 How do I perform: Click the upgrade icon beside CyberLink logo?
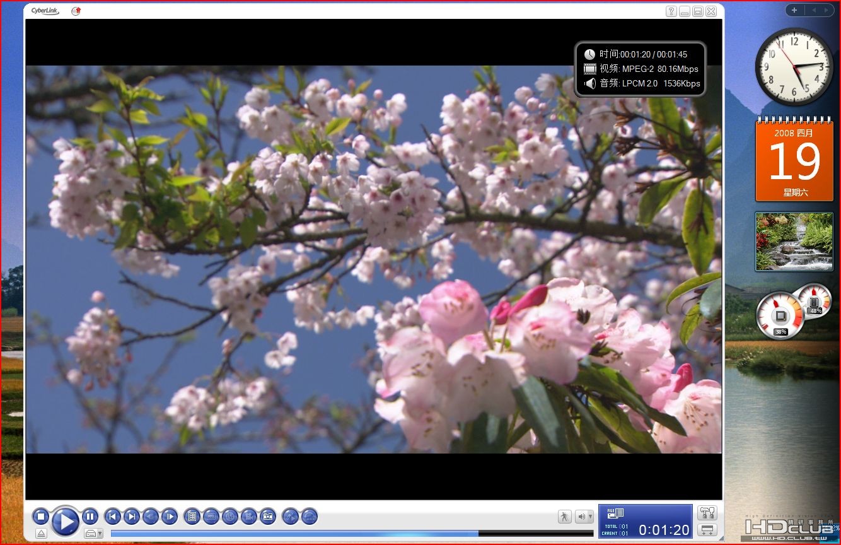[x=76, y=11]
